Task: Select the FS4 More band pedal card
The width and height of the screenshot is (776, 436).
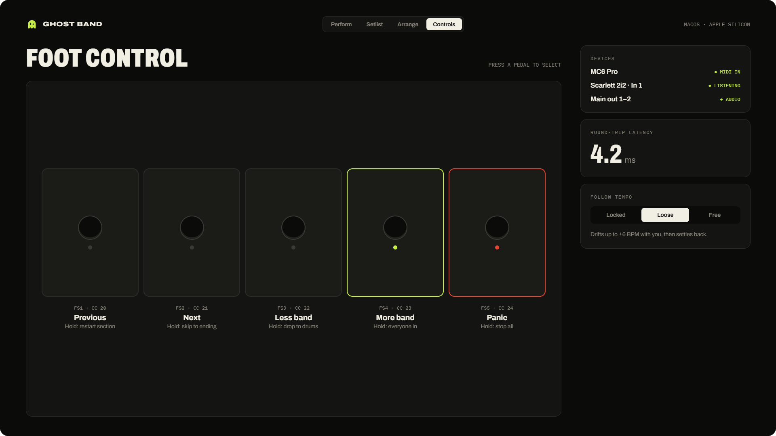Action: [395, 233]
